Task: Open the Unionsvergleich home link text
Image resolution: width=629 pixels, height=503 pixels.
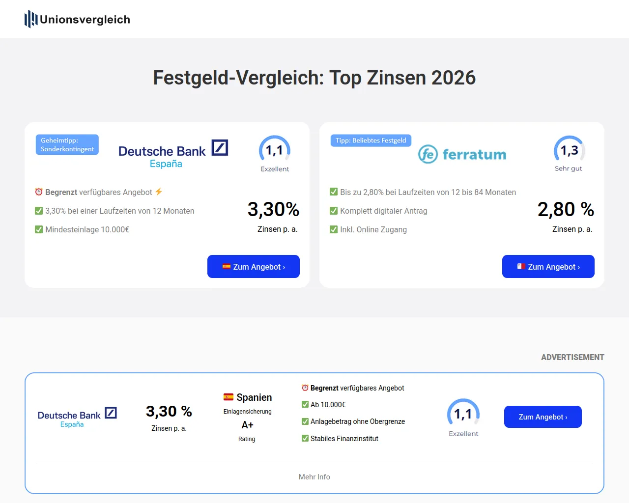Action: 85,20
